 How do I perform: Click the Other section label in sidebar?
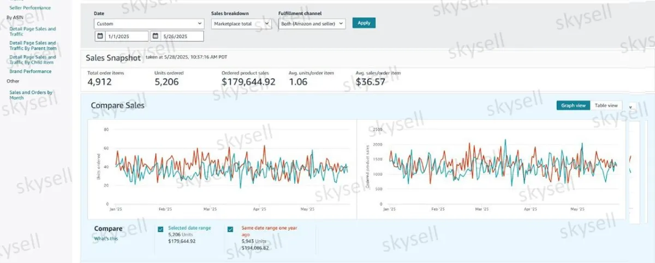click(13, 81)
